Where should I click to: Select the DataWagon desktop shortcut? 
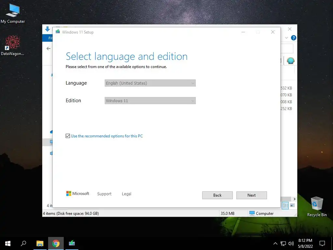coord(13,45)
